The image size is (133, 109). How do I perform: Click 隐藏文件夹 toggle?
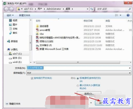click(13, 104)
